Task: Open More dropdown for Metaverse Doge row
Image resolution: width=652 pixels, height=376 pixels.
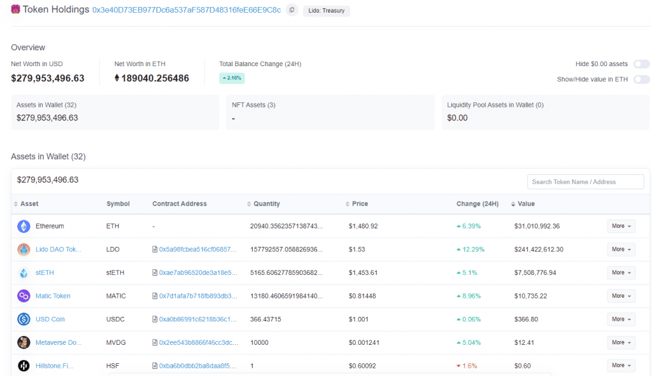Action: 621,342
